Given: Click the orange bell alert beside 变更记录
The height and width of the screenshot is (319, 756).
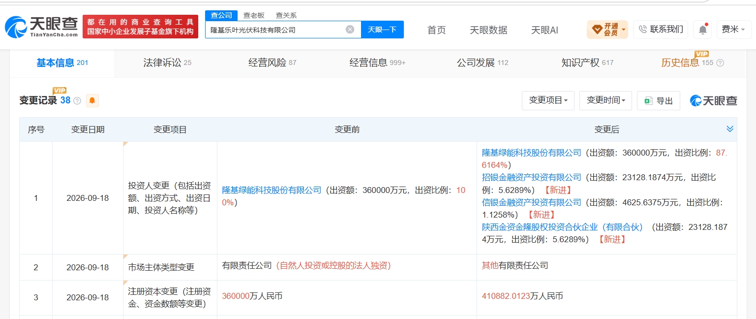Looking at the screenshot, I should [x=92, y=100].
